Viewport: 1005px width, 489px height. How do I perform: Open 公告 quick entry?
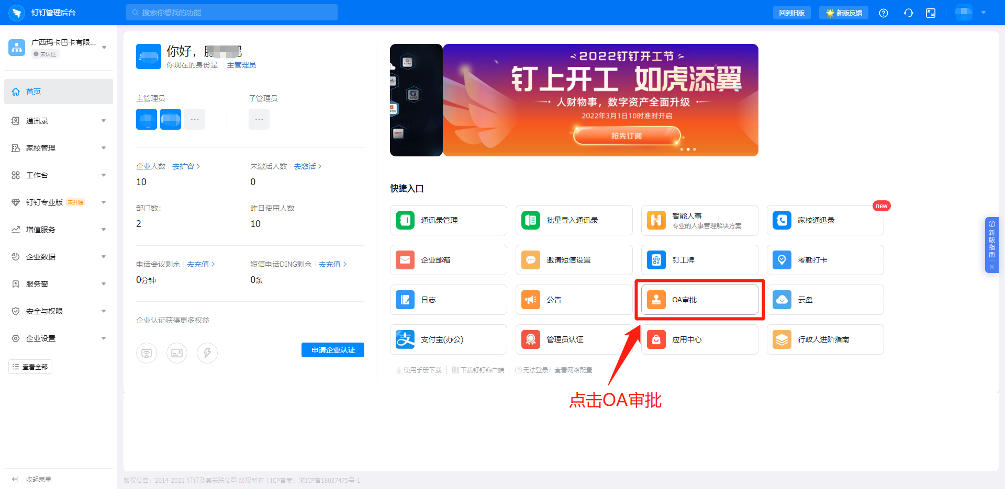[x=574, y=300]
